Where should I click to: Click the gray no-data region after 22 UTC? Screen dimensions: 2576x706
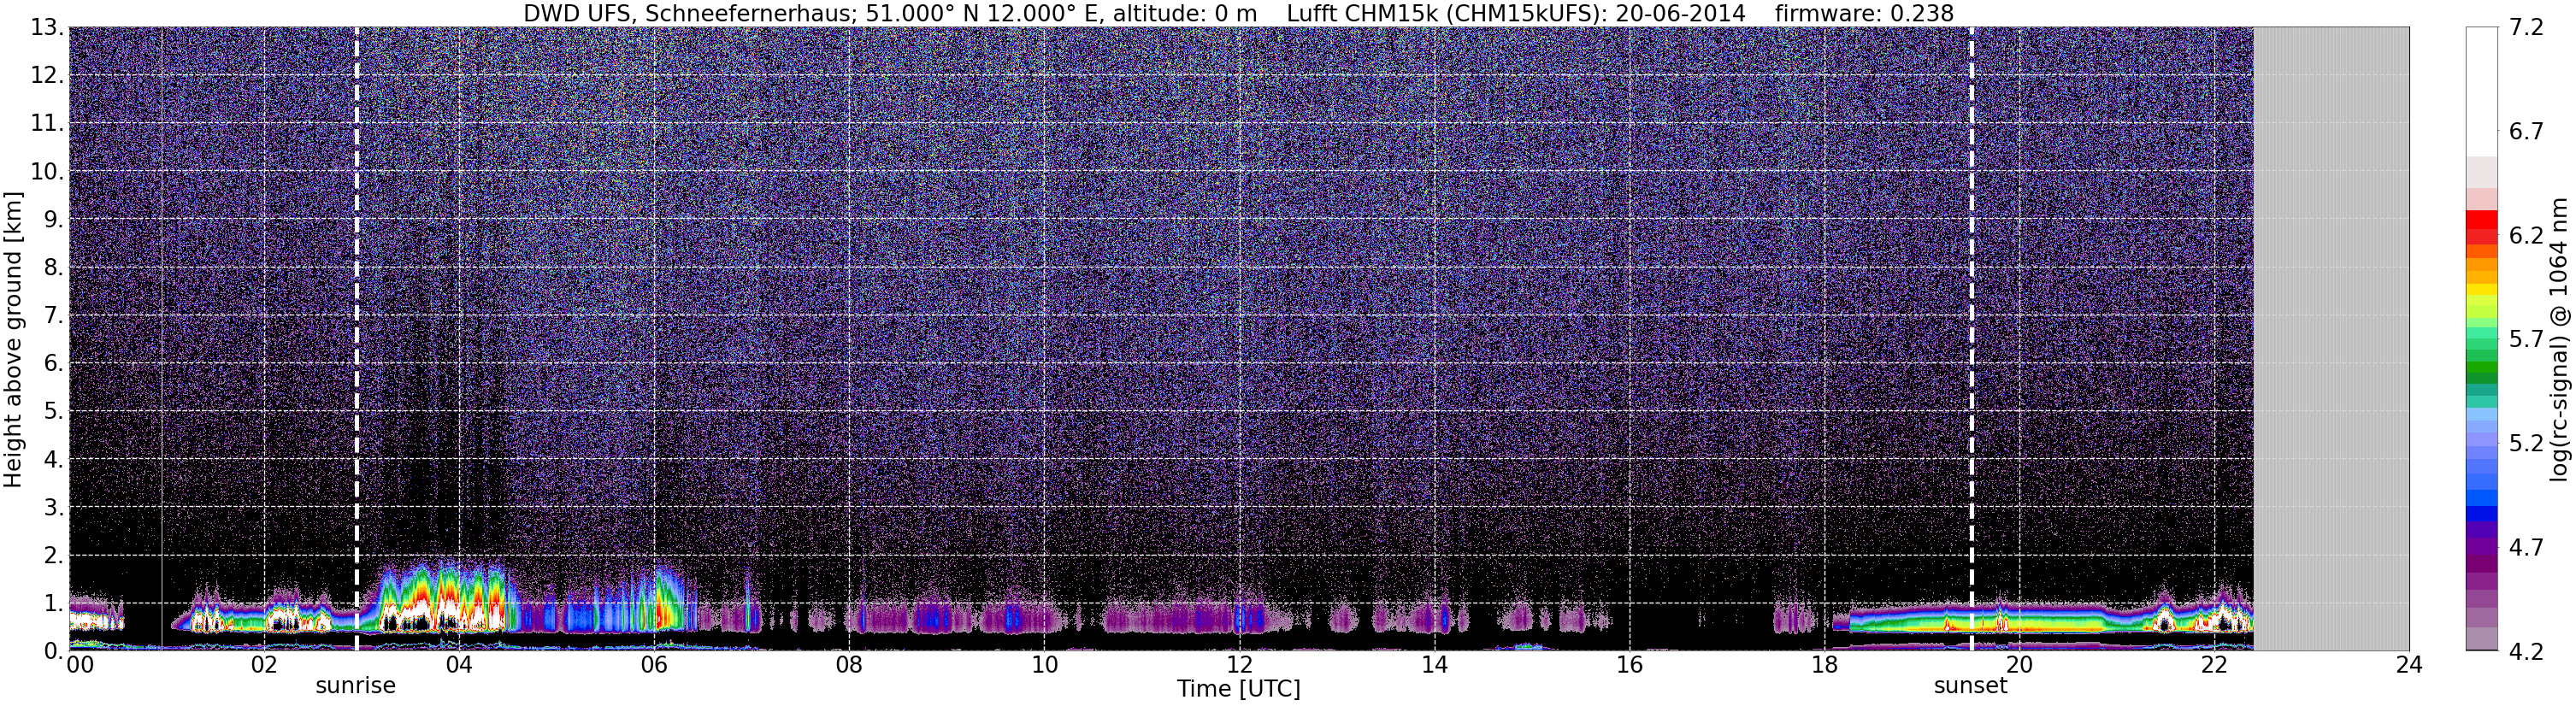2331,339
